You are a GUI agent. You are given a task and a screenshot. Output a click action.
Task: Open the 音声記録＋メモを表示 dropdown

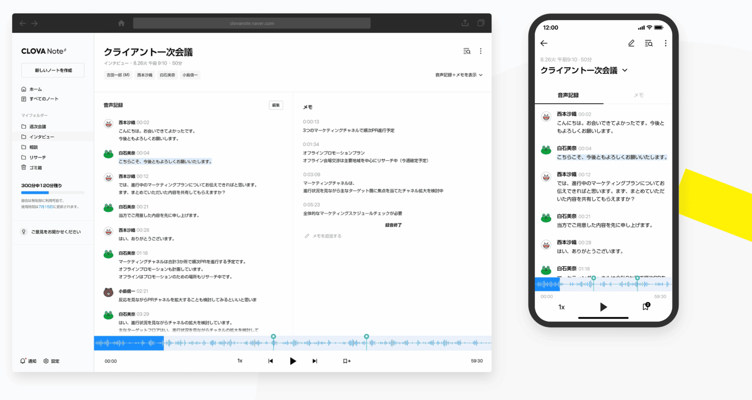[x=458, y=75]
